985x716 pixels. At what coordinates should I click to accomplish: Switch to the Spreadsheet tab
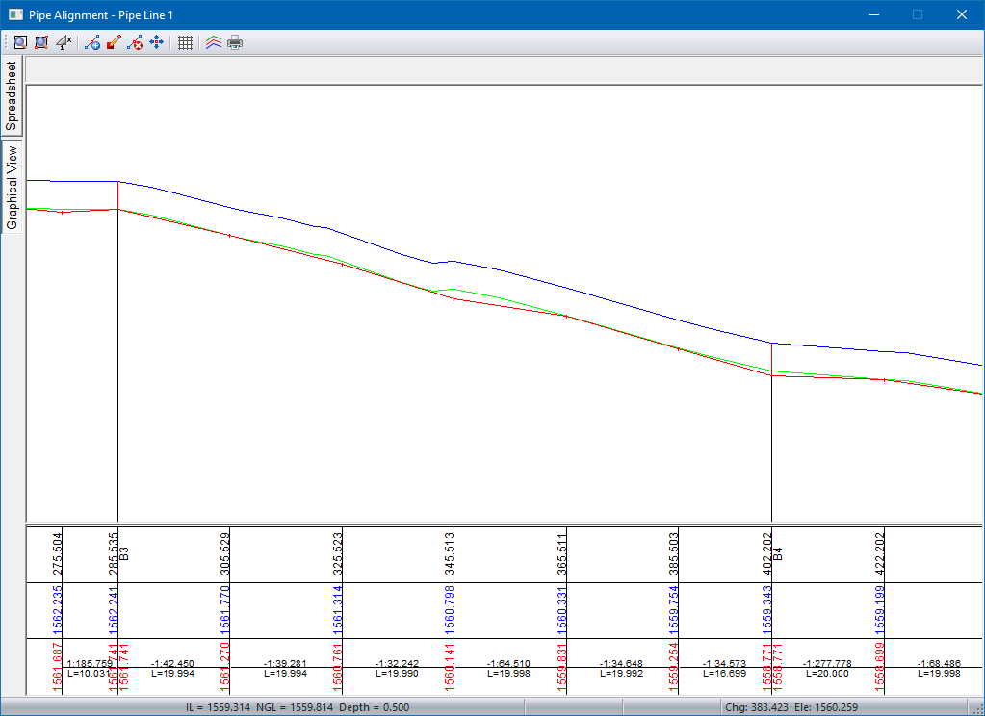(x=12, y=96)
